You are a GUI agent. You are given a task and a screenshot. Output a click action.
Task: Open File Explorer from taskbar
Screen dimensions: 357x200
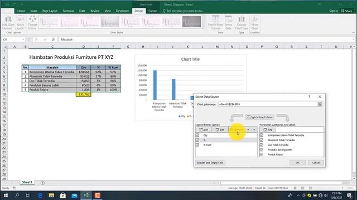51,195
